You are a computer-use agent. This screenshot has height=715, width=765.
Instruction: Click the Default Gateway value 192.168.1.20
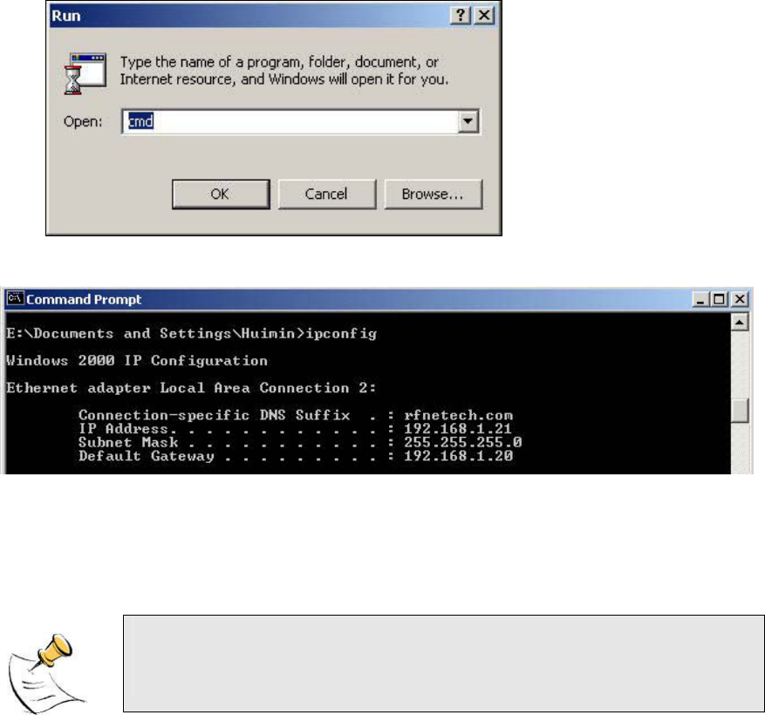point(458,456)
